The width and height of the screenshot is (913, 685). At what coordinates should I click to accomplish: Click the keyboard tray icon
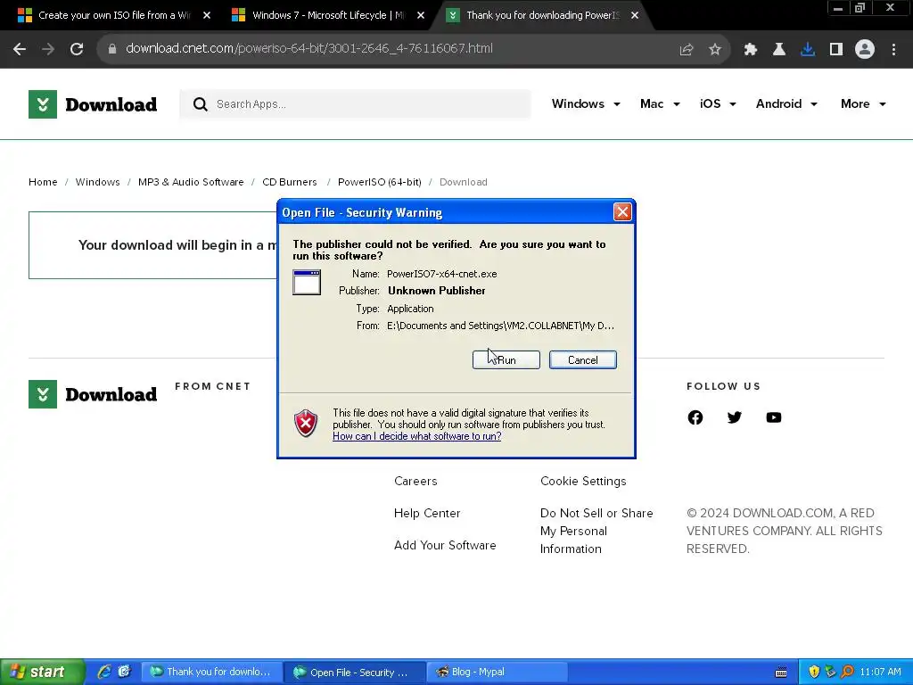781,673
